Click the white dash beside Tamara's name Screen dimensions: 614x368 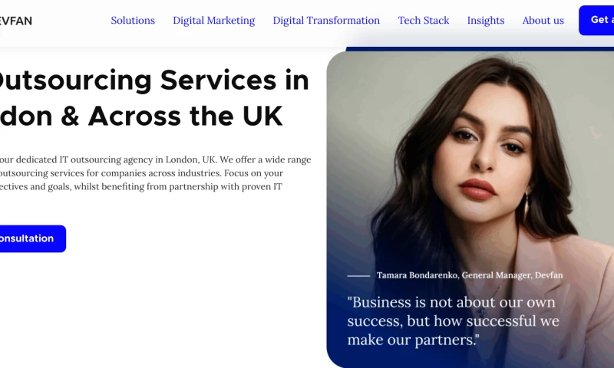pos(358,276)
